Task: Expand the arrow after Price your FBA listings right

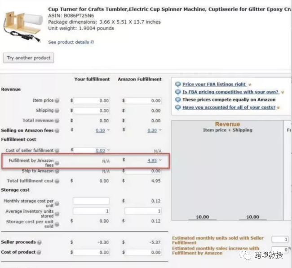Action: 250,85
